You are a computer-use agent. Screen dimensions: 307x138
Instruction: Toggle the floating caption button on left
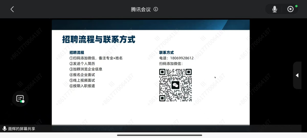click(x=20, y=99)
